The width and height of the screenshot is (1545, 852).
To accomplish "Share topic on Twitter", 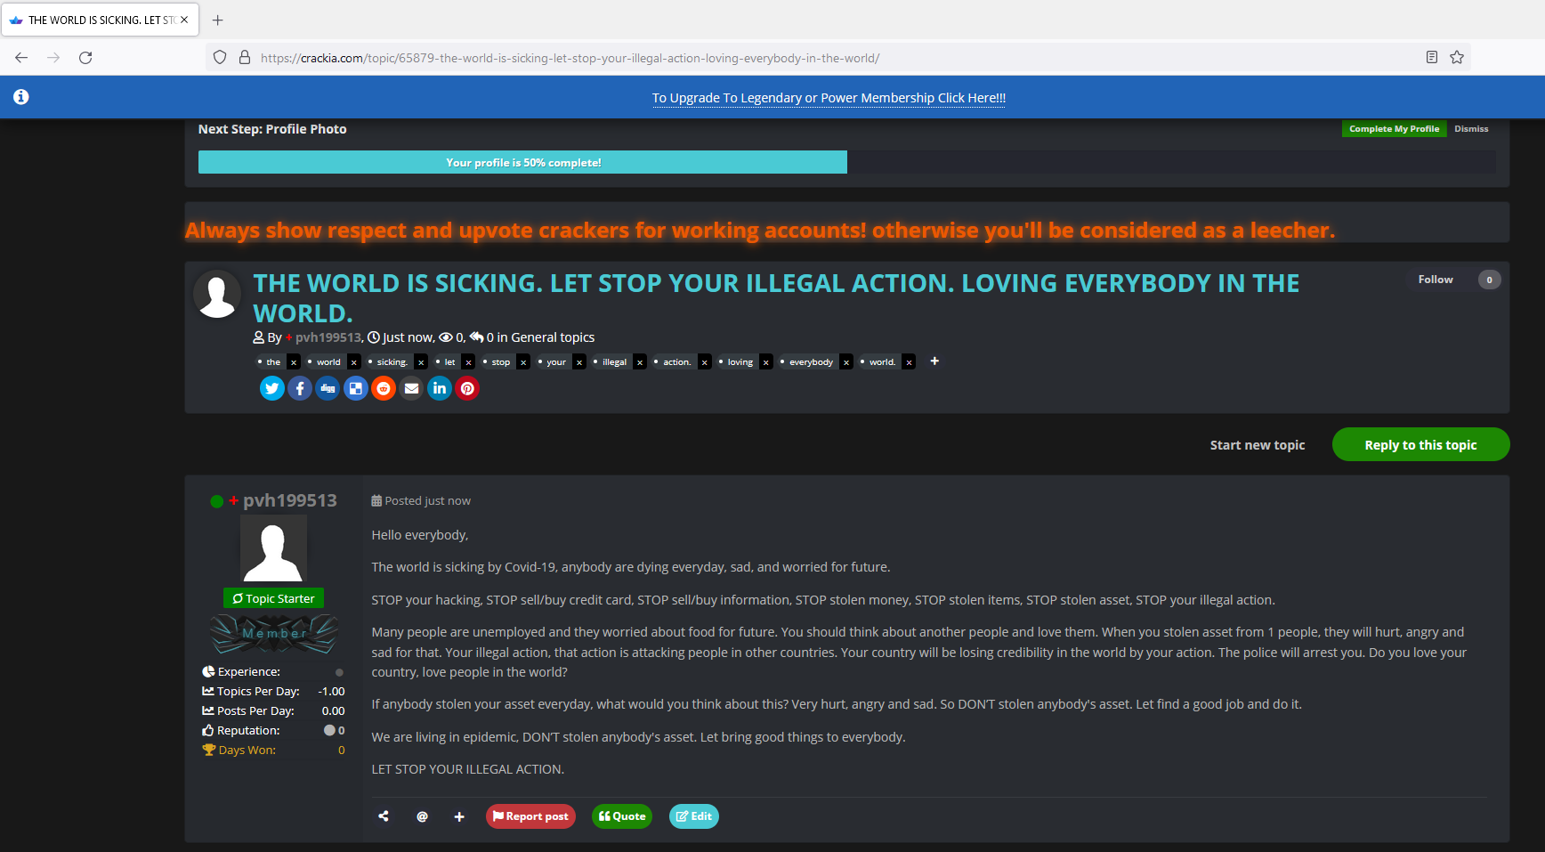I will [272, 388].
